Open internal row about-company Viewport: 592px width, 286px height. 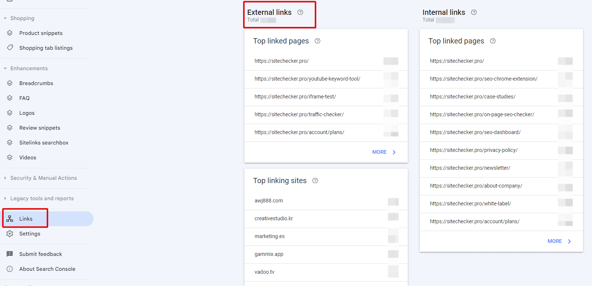[501, 186]
